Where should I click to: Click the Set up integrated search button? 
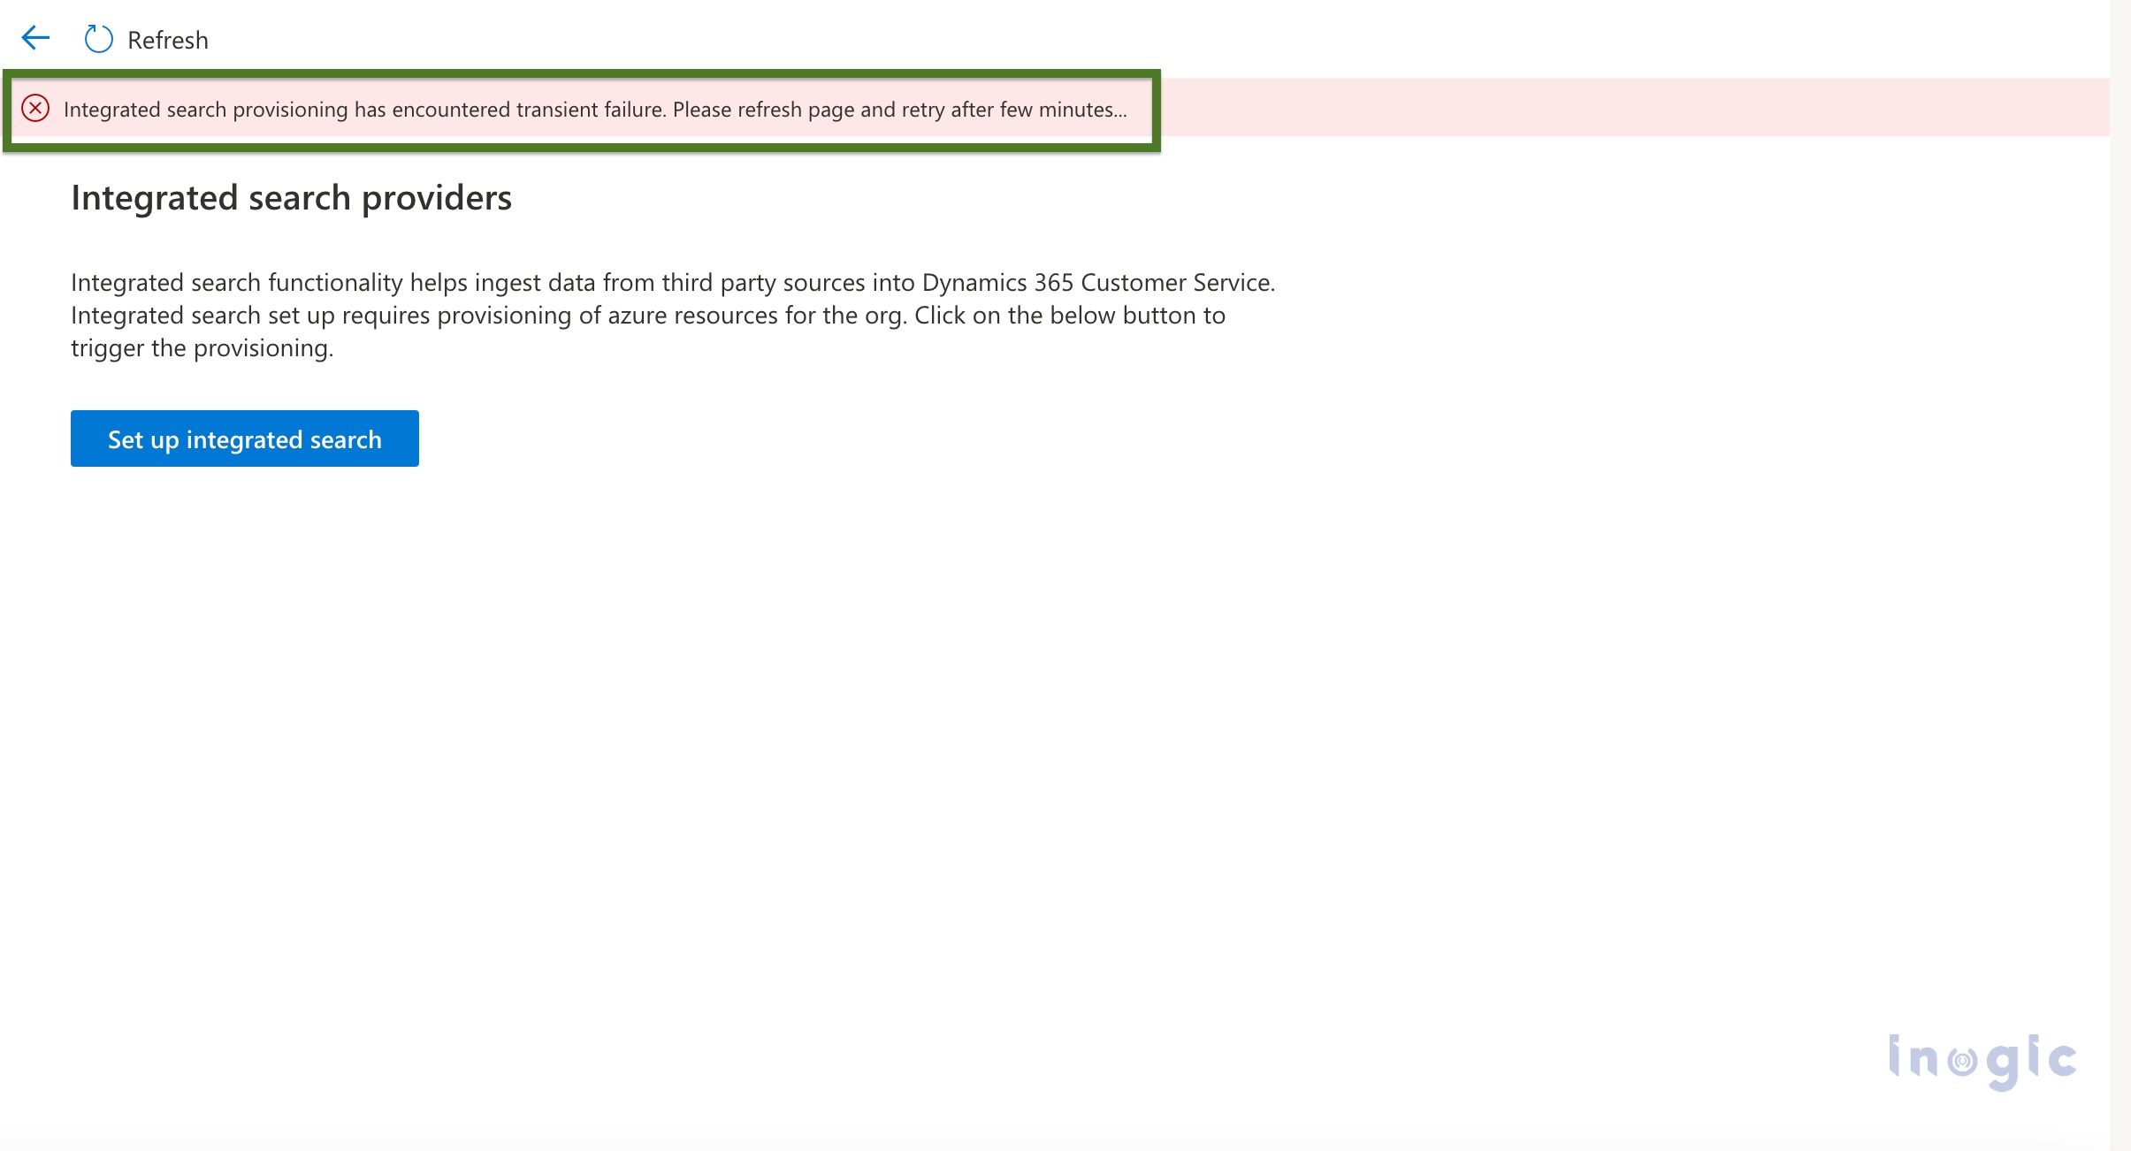(245, 438)
